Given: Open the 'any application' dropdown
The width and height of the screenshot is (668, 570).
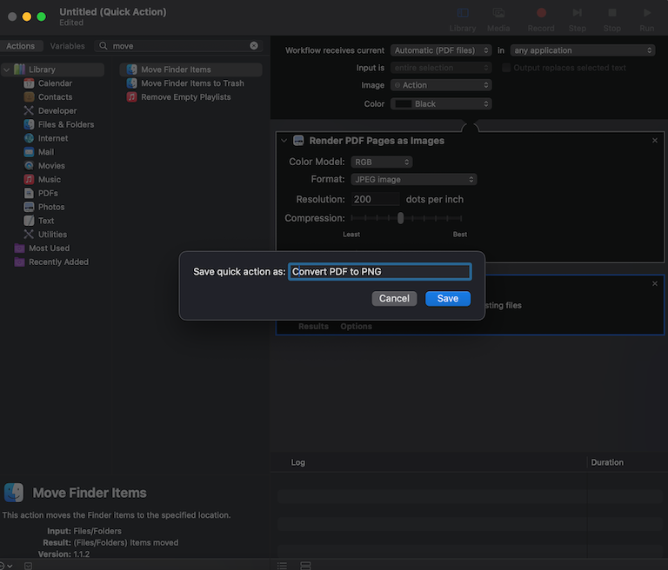Looking at the screenshot, I should (583, 50).
